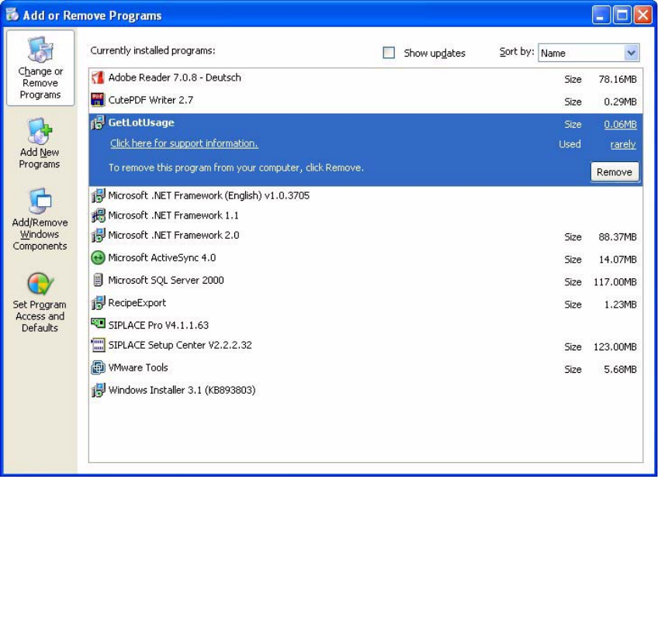Viewport: 658px width, 617px height.
Task: Click the GetLotUsage installer icon
Action: click(x=98, y=122)
